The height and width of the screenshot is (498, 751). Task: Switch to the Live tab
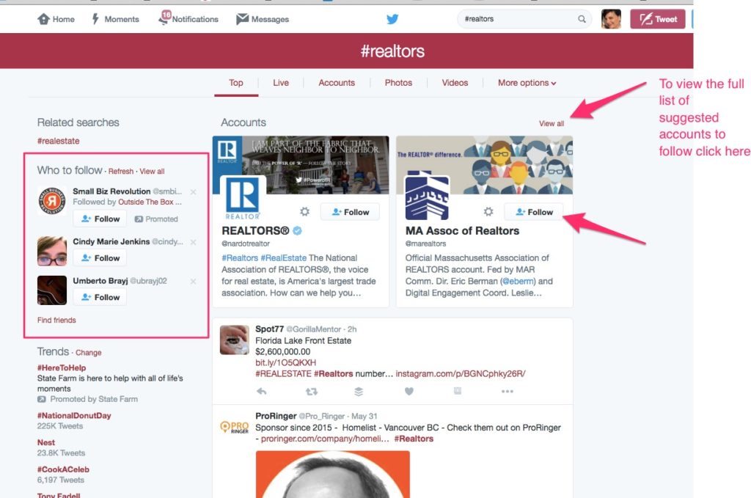pos(281,83)
